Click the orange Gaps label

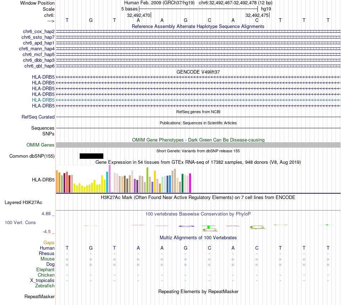click(x=49, y=243)
